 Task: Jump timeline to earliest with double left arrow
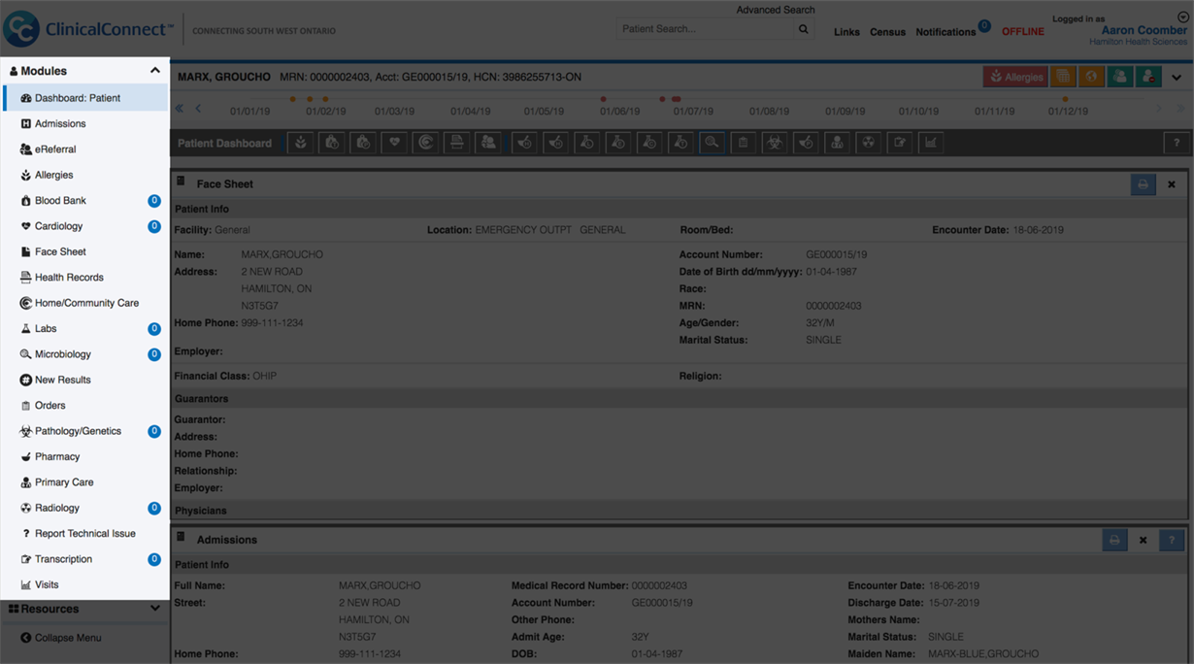tap(180, 109)
